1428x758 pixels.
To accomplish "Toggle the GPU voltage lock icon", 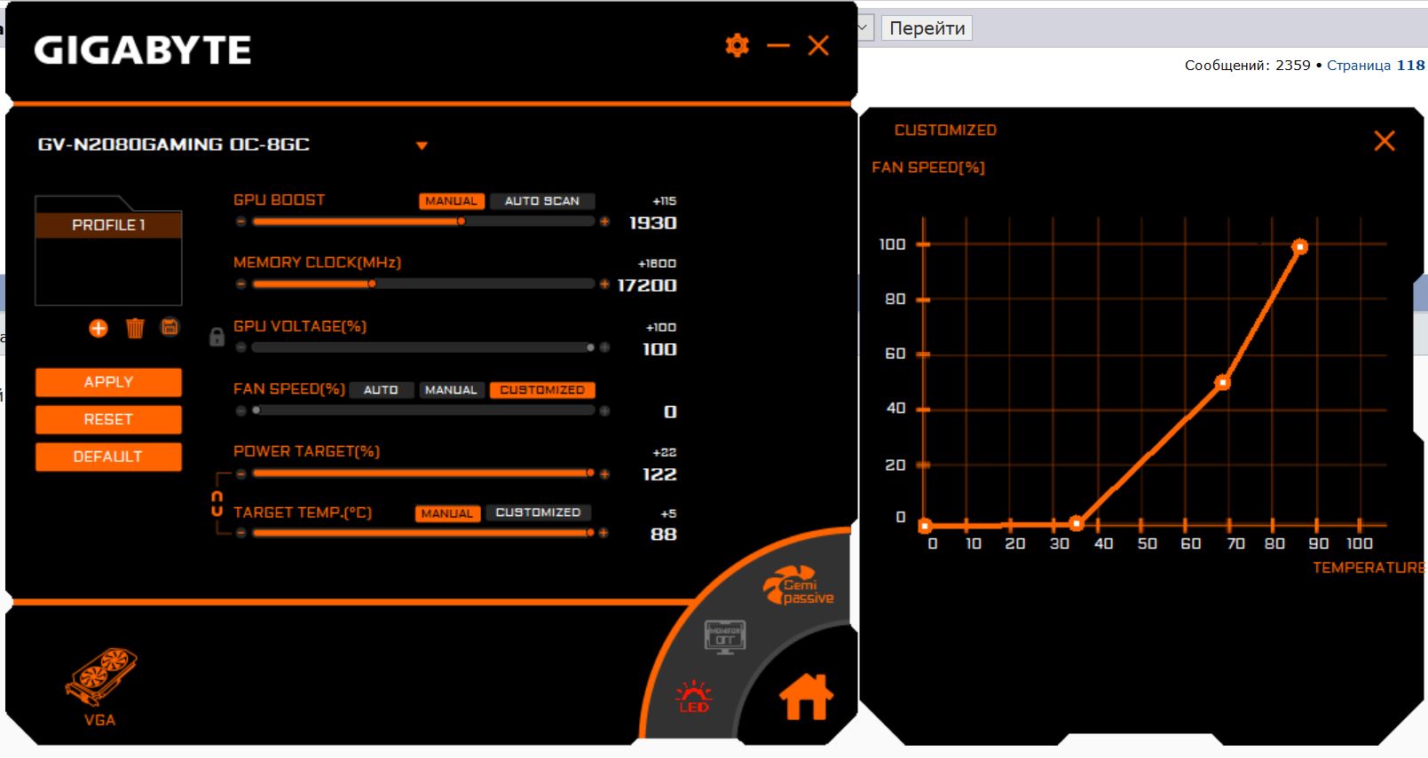I will coord(217,337).
